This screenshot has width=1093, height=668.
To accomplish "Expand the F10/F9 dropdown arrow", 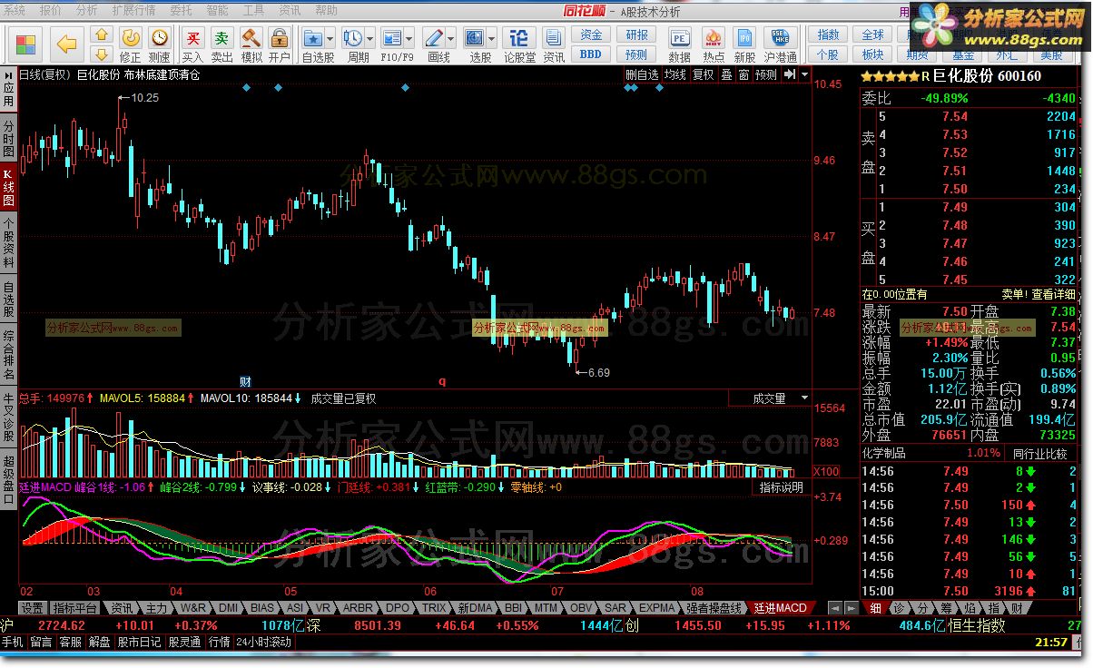I will coord(410,39).
